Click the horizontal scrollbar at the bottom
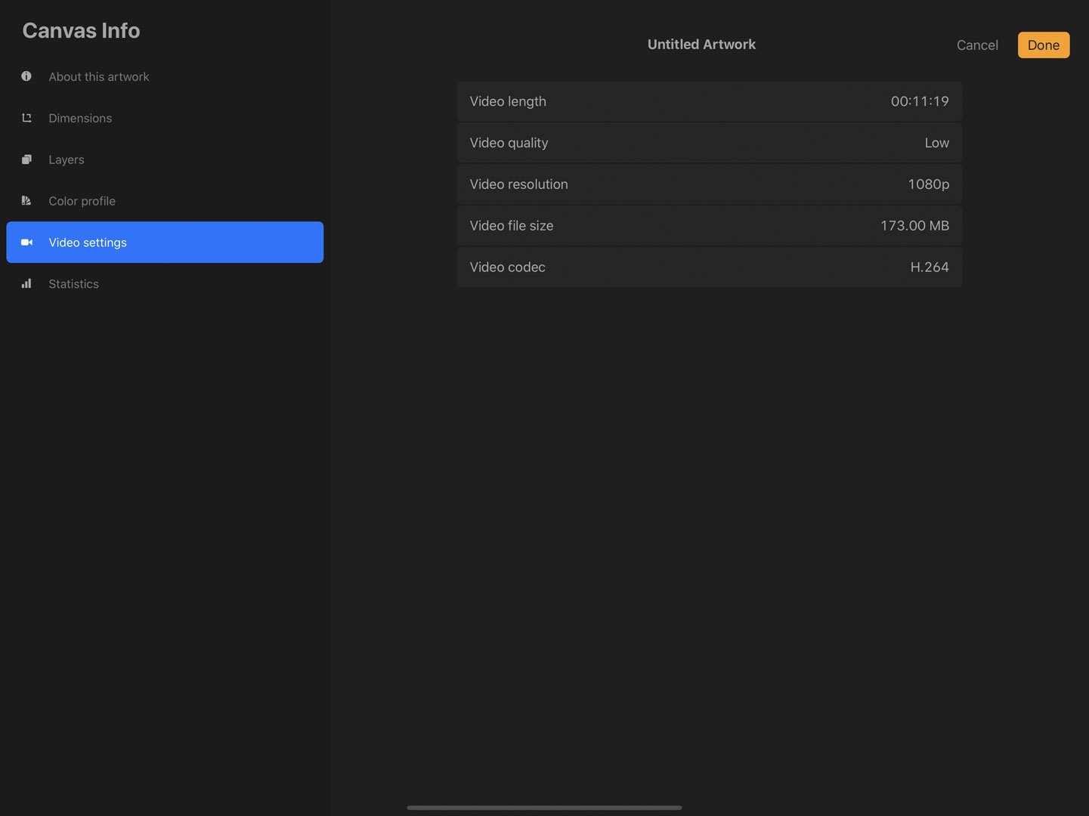 pos(543,807)
